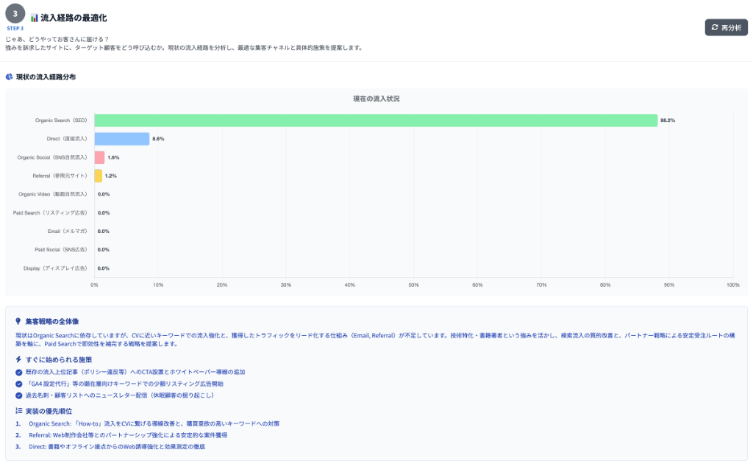Click the check icon for ニュースレター配信 item
753x466 pixels.
(18, 395)
